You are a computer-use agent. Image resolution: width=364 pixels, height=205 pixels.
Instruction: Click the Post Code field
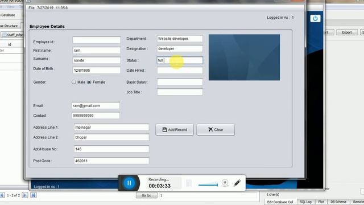(111, 161)
